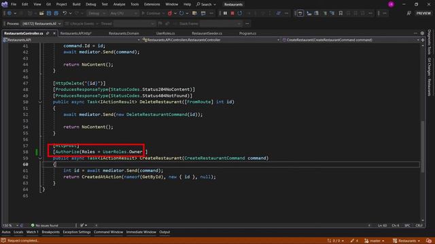Open the Extensions menu
The height and width of the screenshot is (244, 435).
tap(152, 4)
